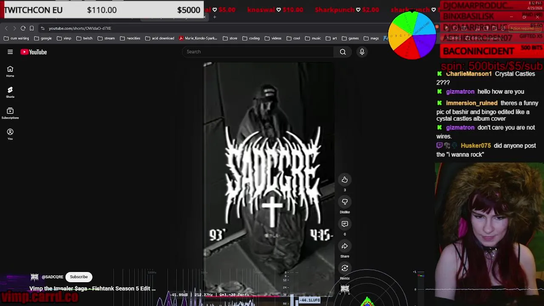This screenshot has height=306, width=544.
Task: Bookmark this page with bookmark icon
Action: pos(31,28)
